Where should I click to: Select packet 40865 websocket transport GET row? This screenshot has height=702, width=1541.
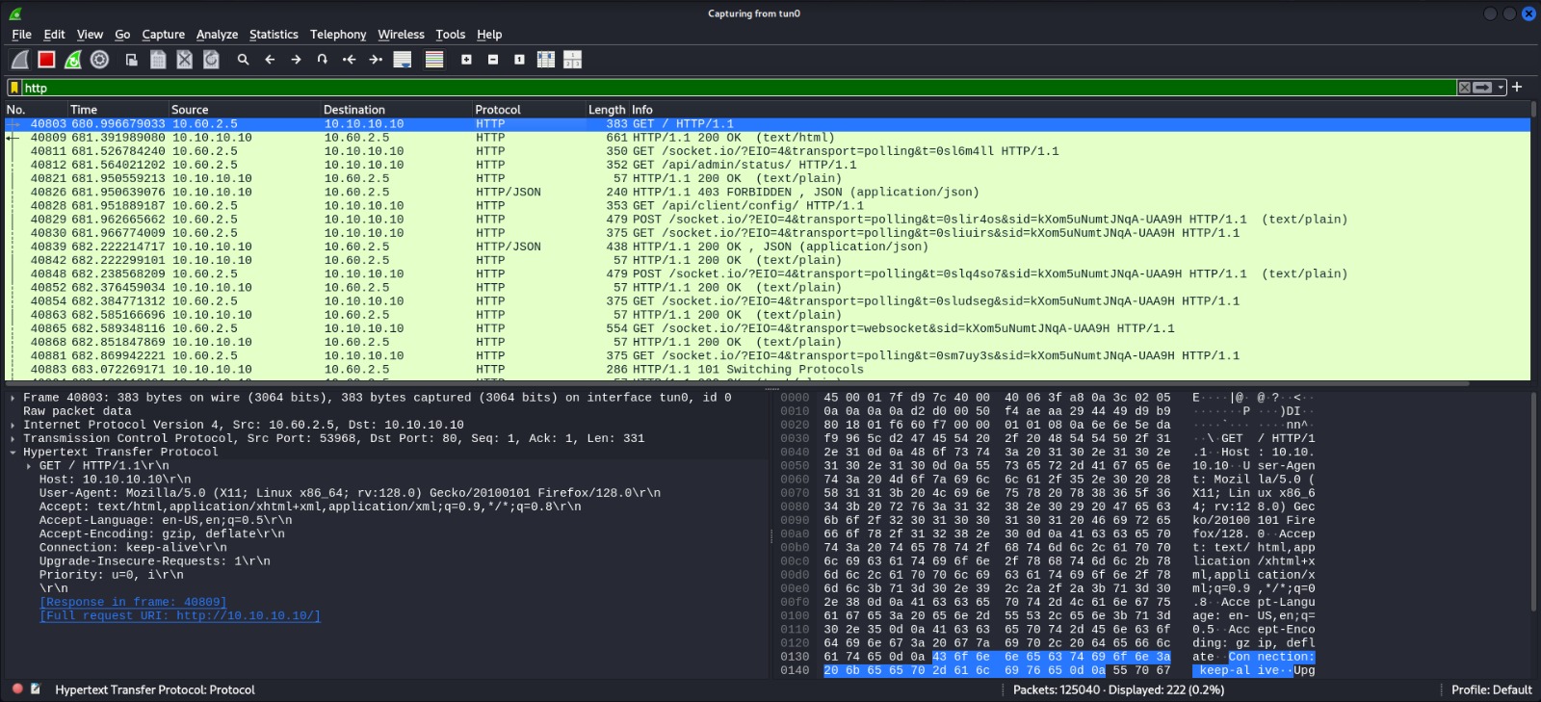click(767, 328)
